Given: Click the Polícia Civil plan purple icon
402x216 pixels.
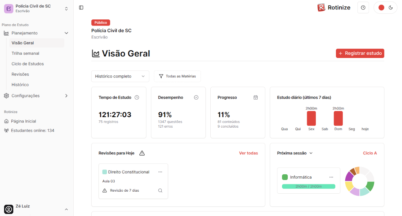Looking at the screenshot, I should 9,9.
